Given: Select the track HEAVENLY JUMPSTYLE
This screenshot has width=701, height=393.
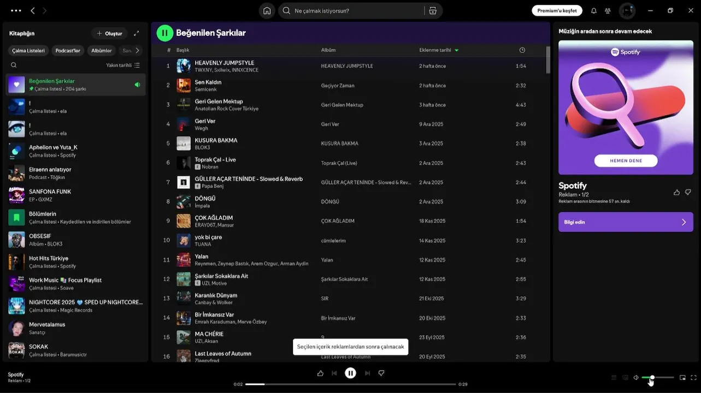Looking at the screenshot, I should point(224,63).
